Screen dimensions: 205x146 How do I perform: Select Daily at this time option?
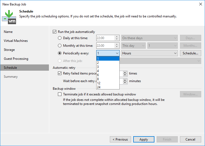(60, 38)
